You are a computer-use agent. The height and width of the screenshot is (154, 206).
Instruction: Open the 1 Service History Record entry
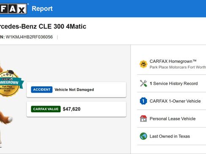coord(173,83)
